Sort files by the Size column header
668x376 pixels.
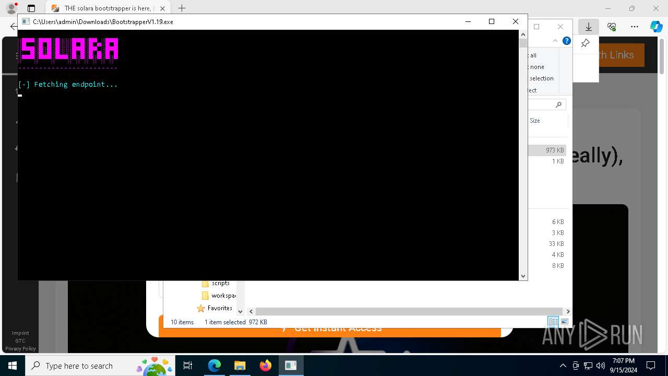coord(535,121)
